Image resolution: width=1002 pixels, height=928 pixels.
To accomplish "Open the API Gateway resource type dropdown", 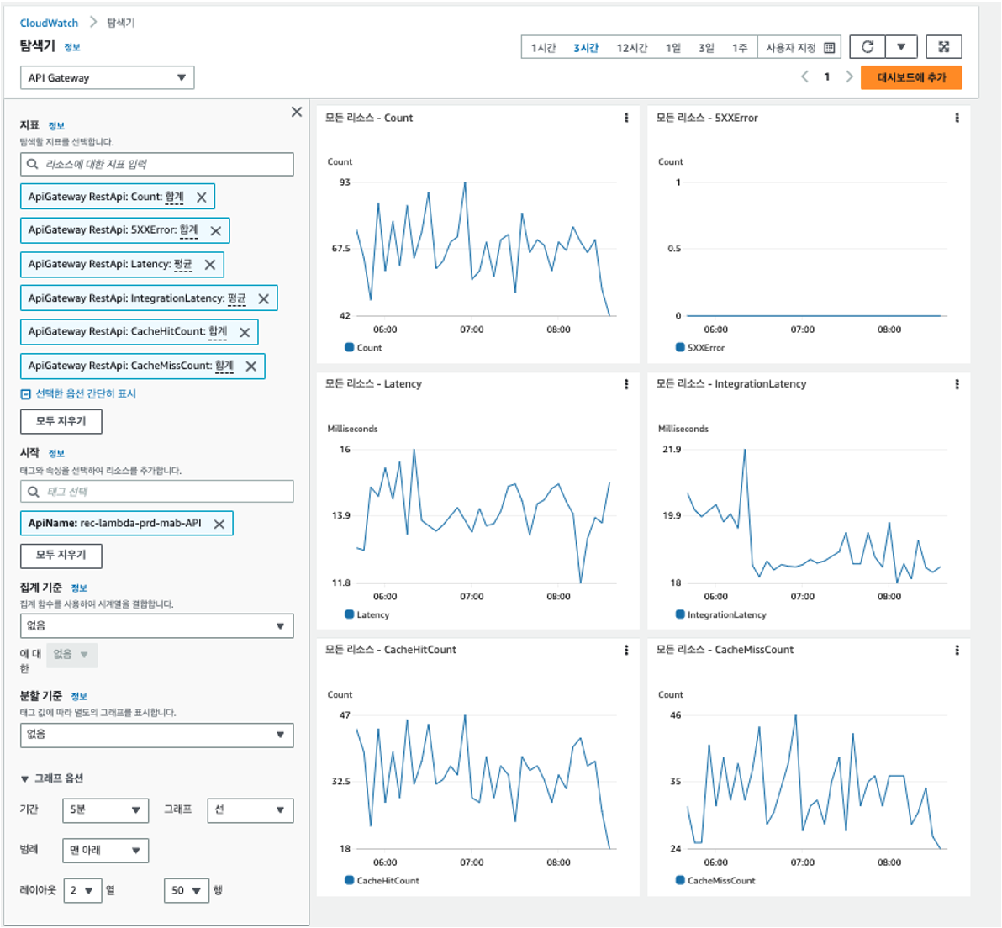I will [108, 78].
